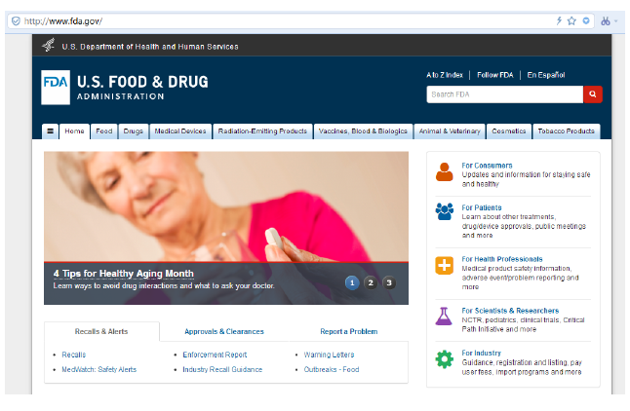Open the 4 Tips for Healthy Aging Month headline

123,274
